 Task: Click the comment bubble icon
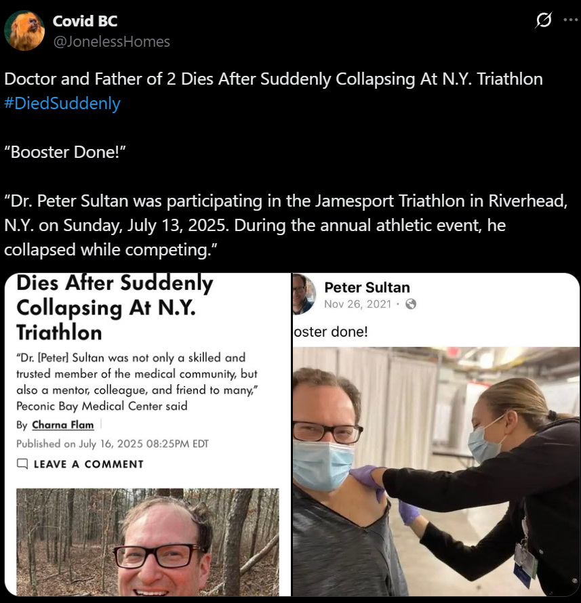coord(22,464)
